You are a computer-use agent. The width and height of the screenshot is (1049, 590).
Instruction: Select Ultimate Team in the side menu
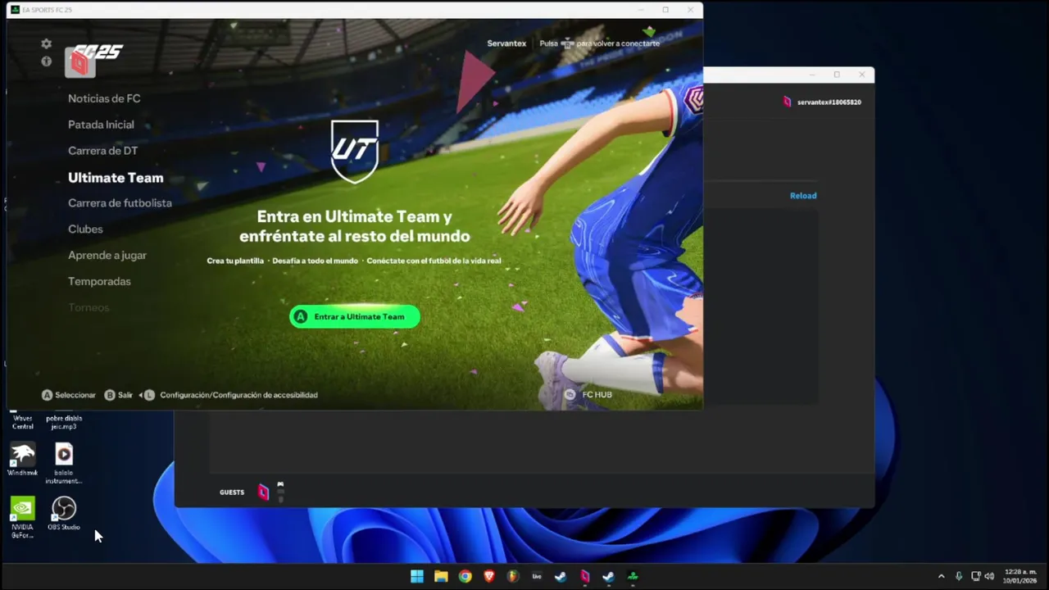coord(116,178)
